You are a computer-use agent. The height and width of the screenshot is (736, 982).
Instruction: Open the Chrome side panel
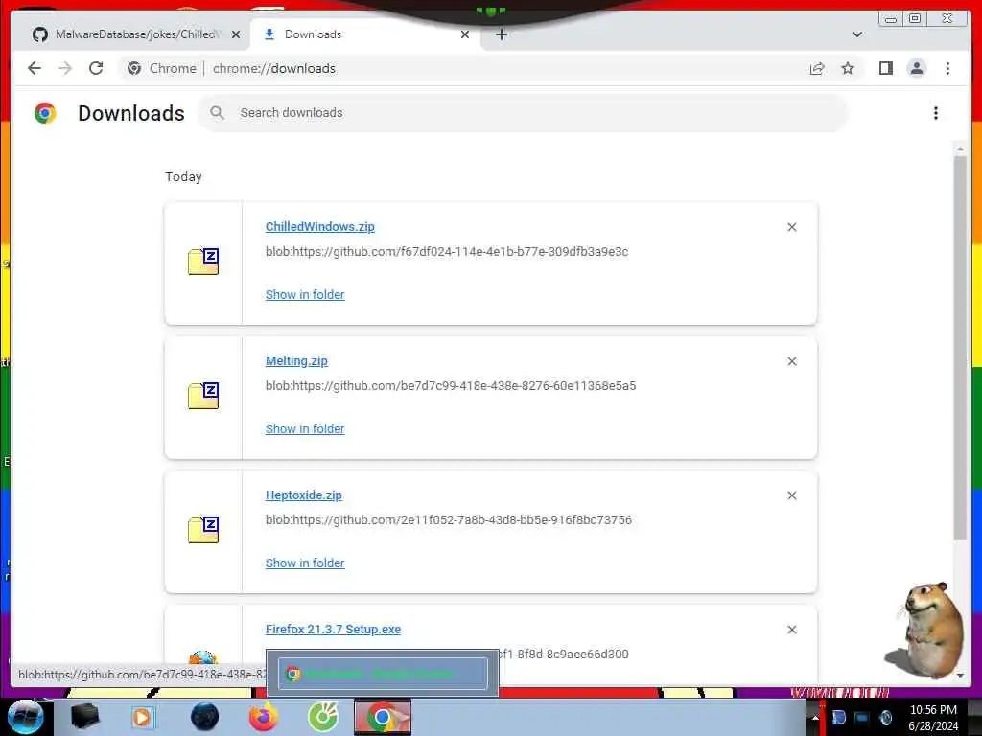(x=885, y=68)
